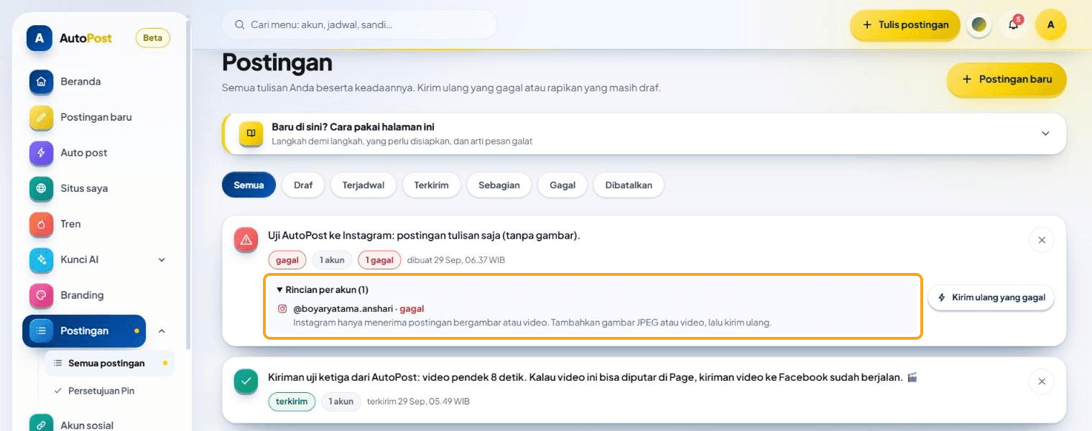This screenshot has width=1092, height=431.
Task: Click @boyaryatama.anshari account name
Action: [x=343, y=309]
